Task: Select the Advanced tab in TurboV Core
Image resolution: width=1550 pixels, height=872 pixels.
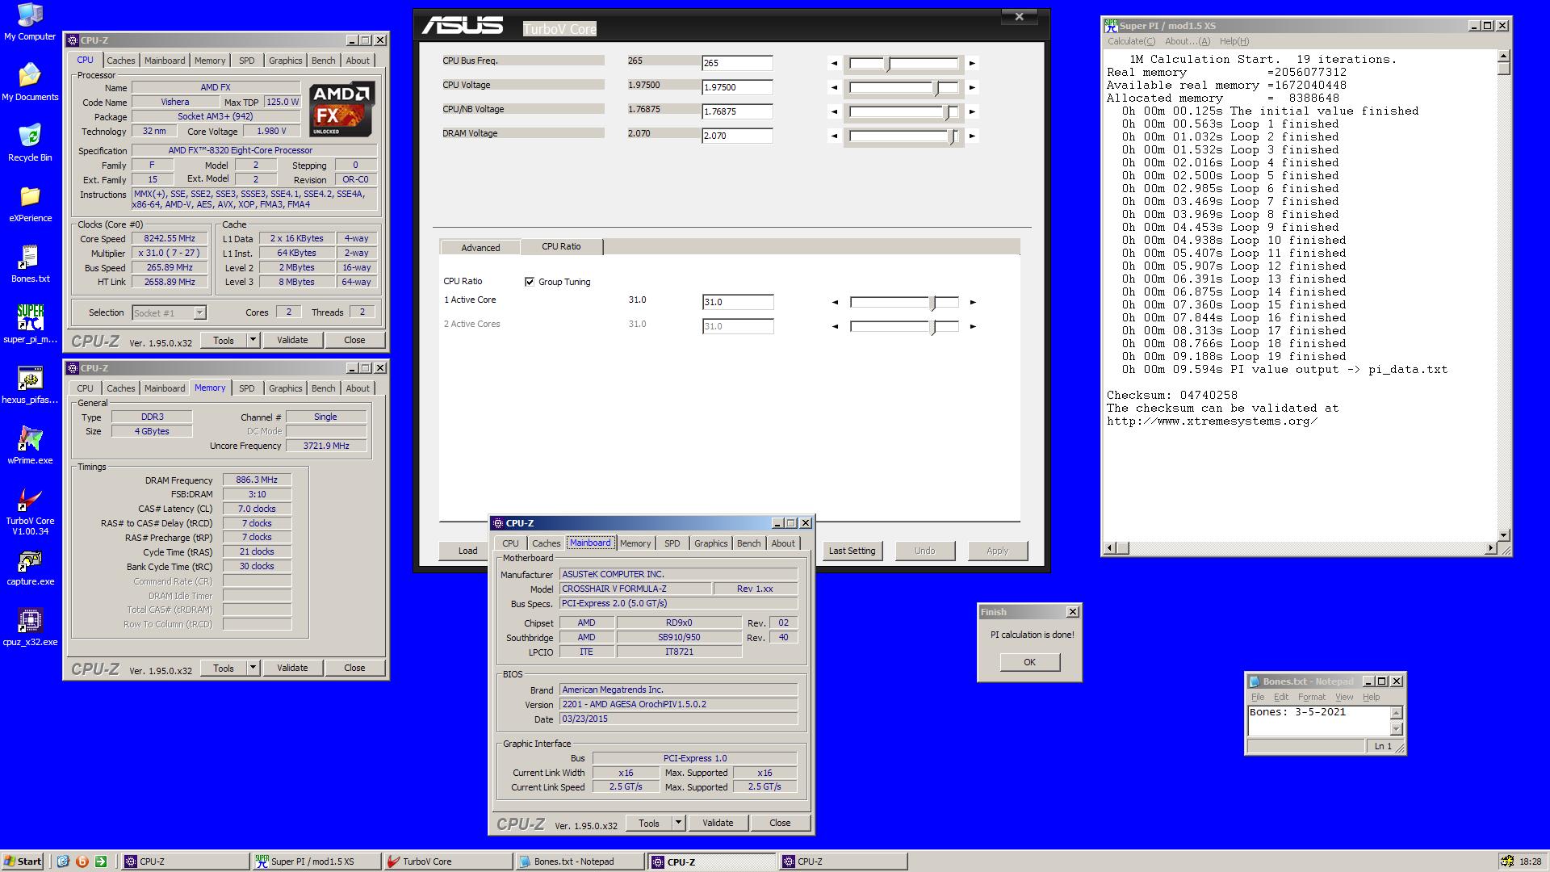Action: [x=480, y=248]
